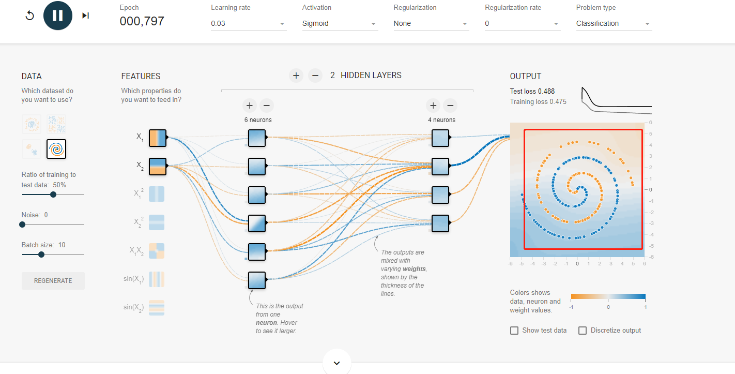
Task: Click the reset network icon
Action: pos(29,16)
